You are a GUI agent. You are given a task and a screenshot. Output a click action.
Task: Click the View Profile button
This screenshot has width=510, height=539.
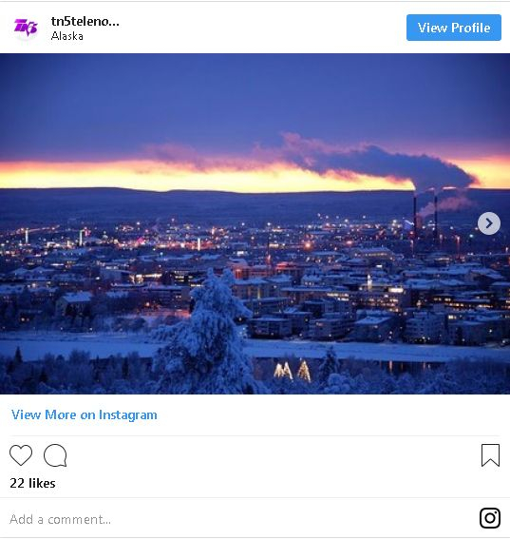coord(454,28)
